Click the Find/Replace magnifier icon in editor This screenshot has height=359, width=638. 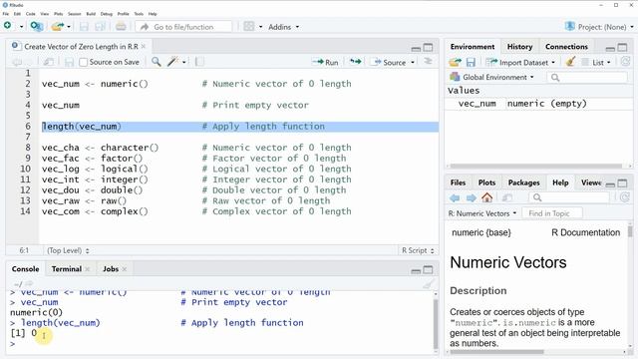pyautogui.click(x=156, y=62)
